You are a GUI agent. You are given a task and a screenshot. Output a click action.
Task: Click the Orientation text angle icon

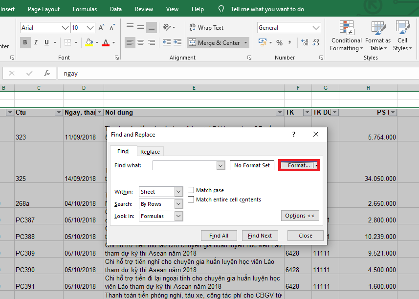(167, 28)
